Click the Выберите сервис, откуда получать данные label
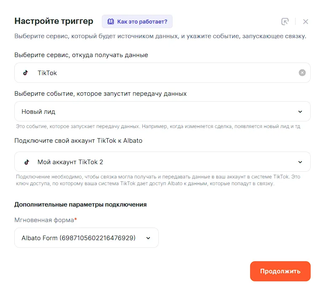The image size is (325, 291). (81, 55)
